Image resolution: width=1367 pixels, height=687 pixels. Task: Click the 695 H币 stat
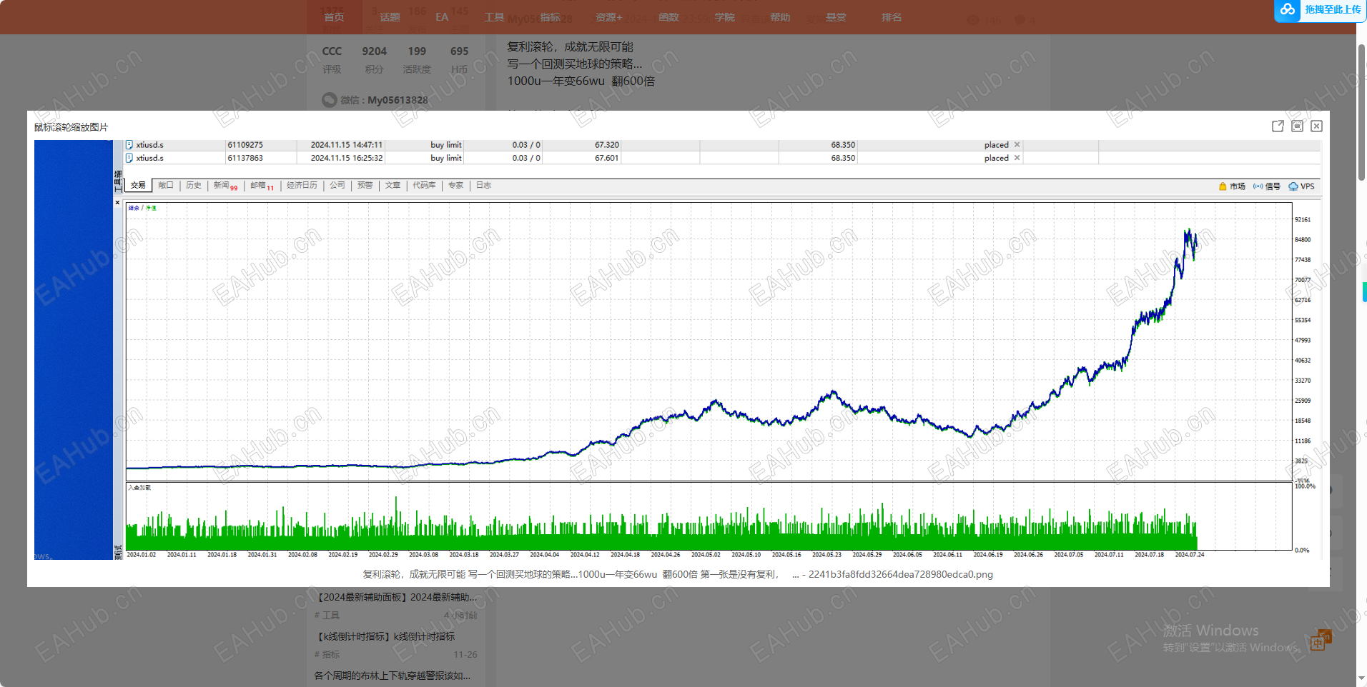[x=459, y=59]
